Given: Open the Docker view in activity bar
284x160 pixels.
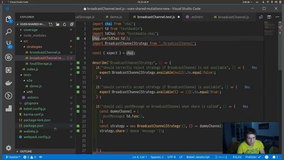Looking at the screenshot, I should point(8,83).
